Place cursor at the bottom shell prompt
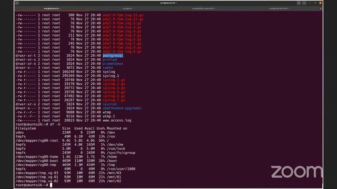 click(x=51, y=185)
